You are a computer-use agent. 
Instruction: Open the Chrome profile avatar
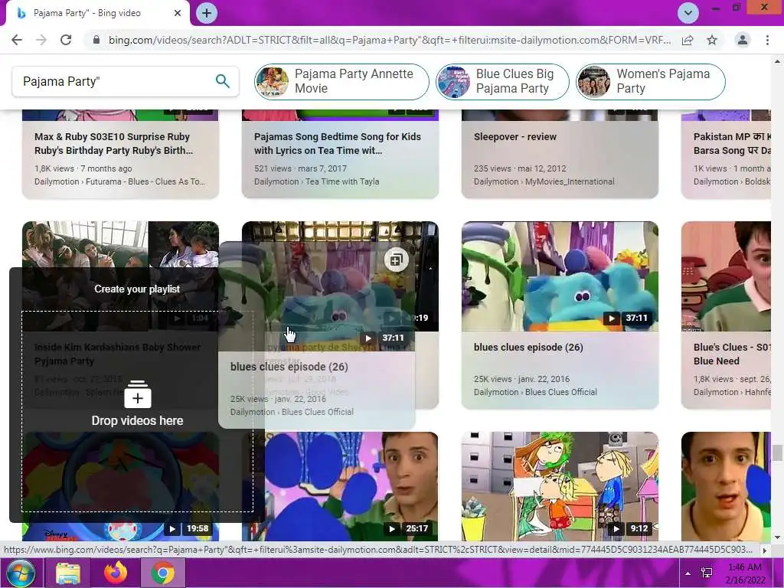743,40
